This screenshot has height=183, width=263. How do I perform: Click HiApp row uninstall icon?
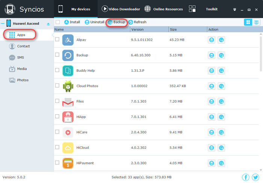[x=212, y=117]
